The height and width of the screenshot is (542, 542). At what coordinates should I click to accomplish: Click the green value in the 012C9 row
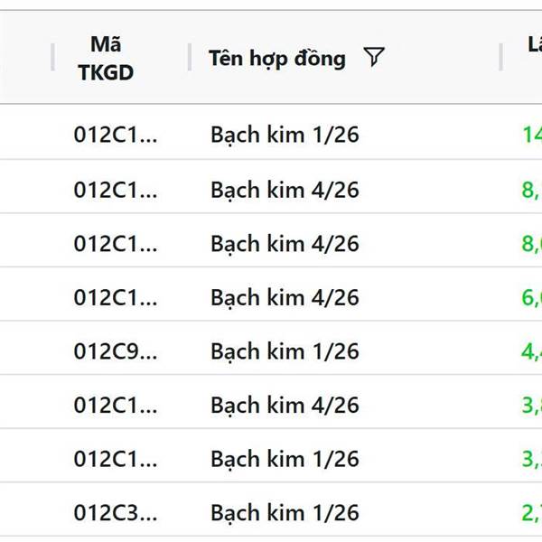(x=531, y=351)
